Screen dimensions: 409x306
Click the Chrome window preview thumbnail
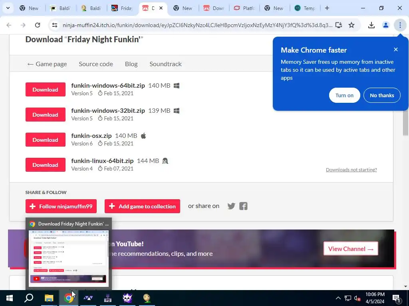point(69,259)
